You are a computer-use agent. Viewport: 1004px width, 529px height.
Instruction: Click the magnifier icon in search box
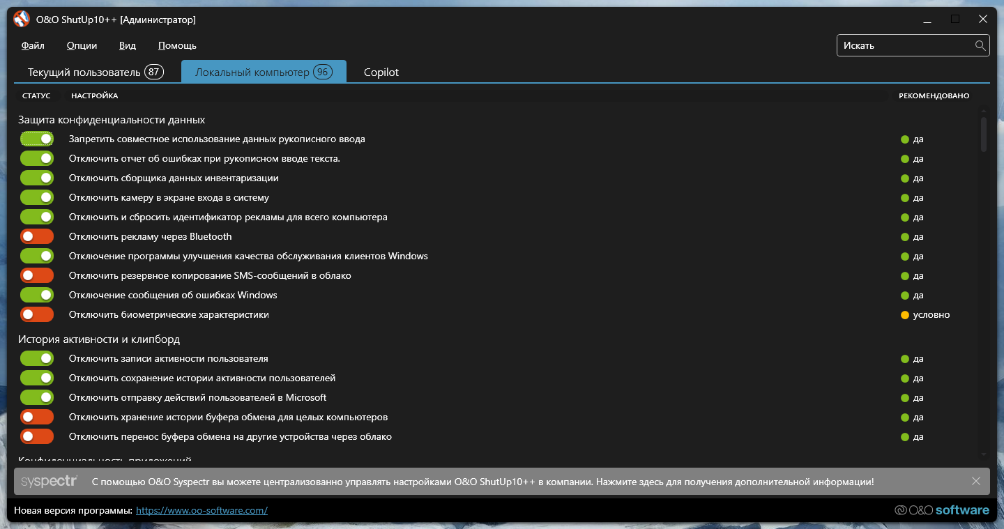click(980, 45)
